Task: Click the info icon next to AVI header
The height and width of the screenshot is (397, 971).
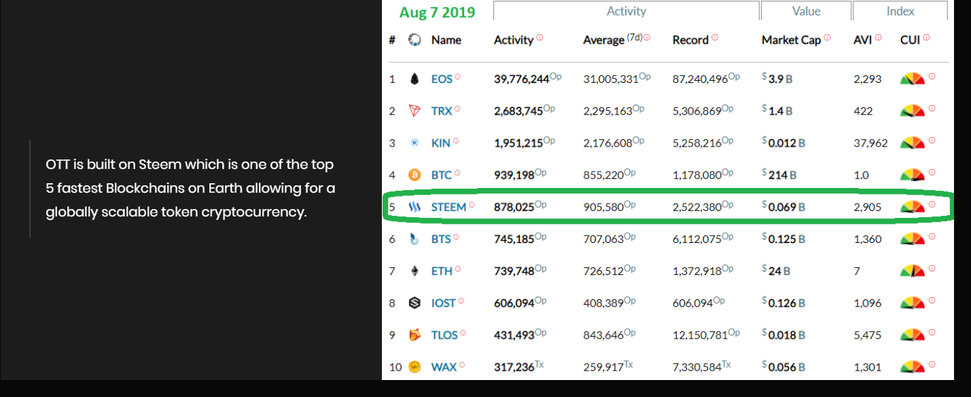Action: pos(878,37)
